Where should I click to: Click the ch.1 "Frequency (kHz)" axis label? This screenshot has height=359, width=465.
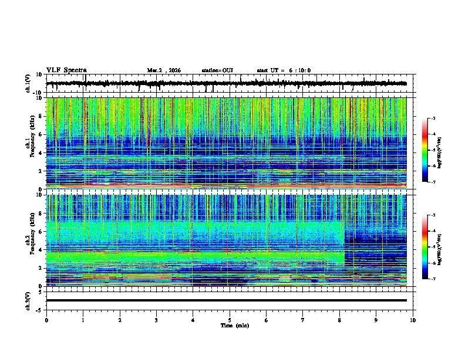[32, 136]
